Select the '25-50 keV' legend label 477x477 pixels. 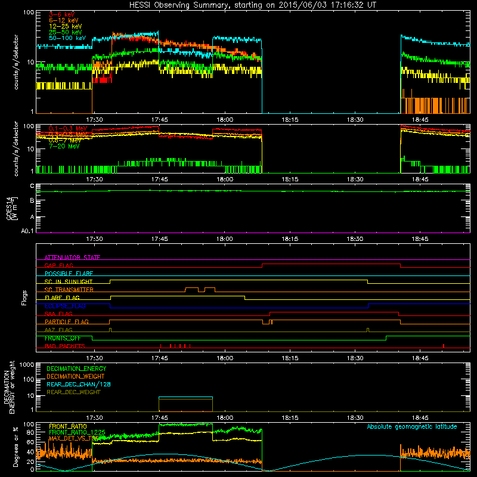click(65, 32)
